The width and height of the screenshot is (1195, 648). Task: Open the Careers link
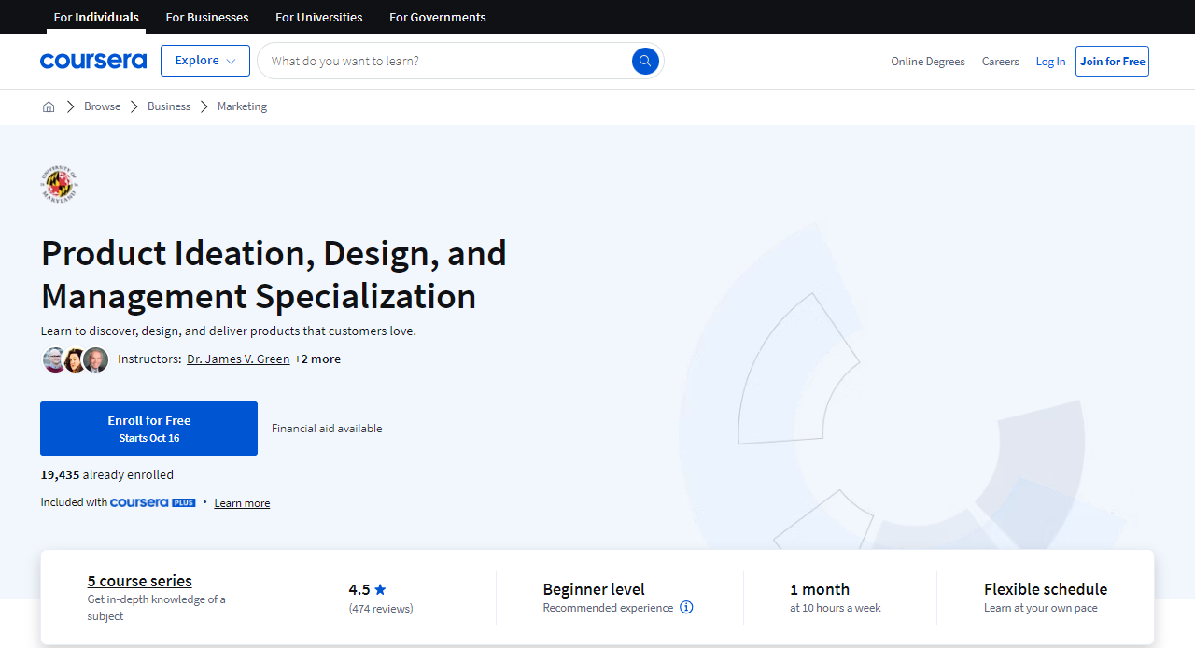coord(1001,61)
